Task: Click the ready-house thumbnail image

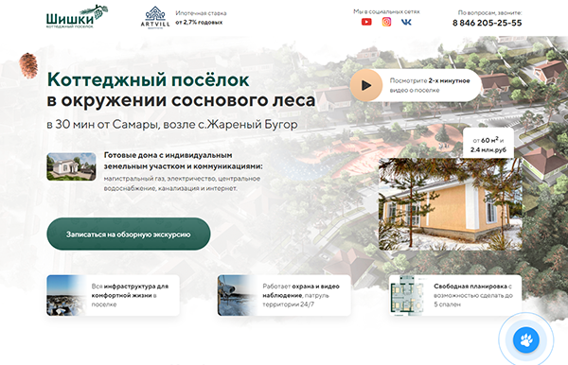Action: click(71, 166)
